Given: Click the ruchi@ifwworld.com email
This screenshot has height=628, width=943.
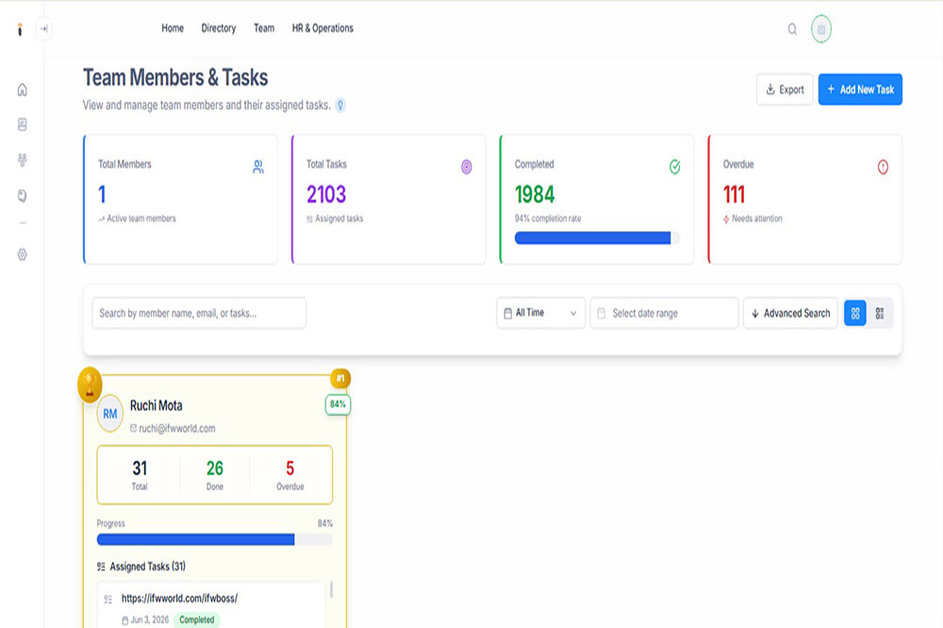Looking at the screenshot, I should pos(177,428).
